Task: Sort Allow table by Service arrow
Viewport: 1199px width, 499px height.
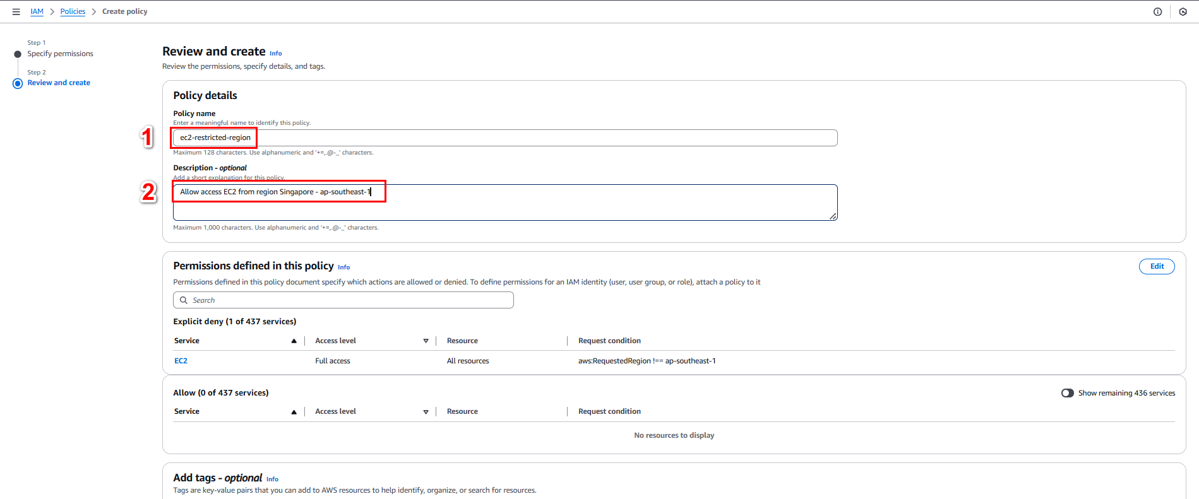Action: pos(294,412)
